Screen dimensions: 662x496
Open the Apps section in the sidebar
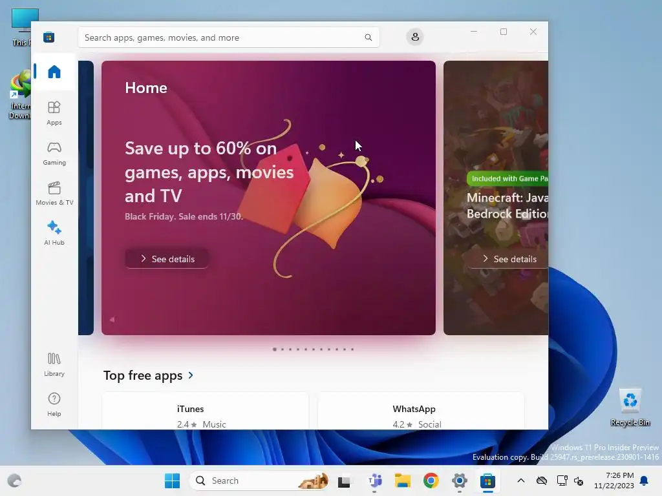54,113
